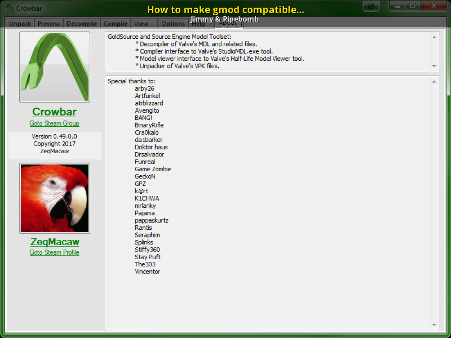The width and height of the screenshot is (451, 338).
Task: Switch to the Unpack tab
Action: [20, 24]
